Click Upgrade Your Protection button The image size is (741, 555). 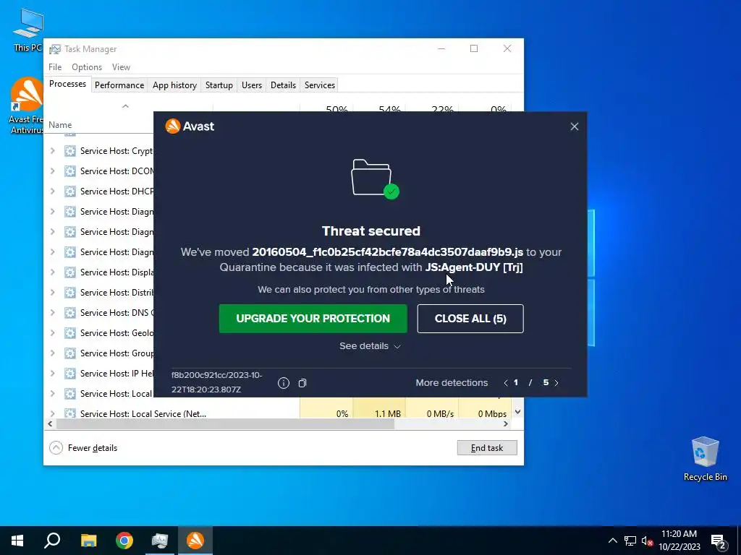pyautogui.click(x=313, y=319)
